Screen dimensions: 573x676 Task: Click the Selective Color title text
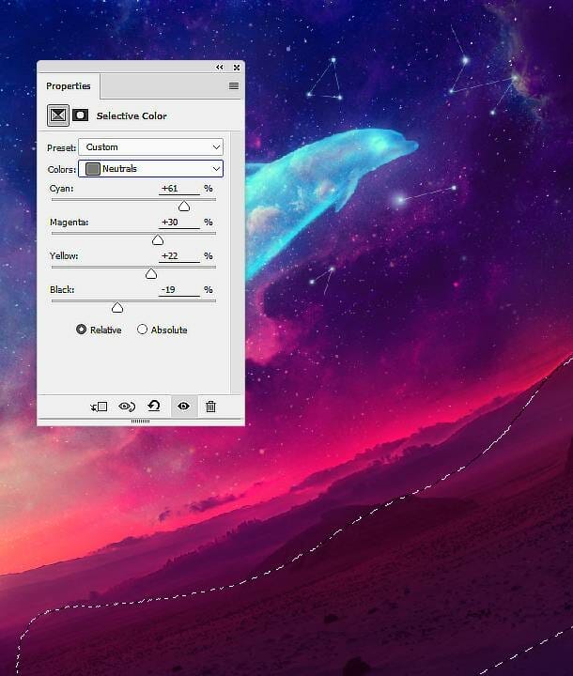[132, 116]
